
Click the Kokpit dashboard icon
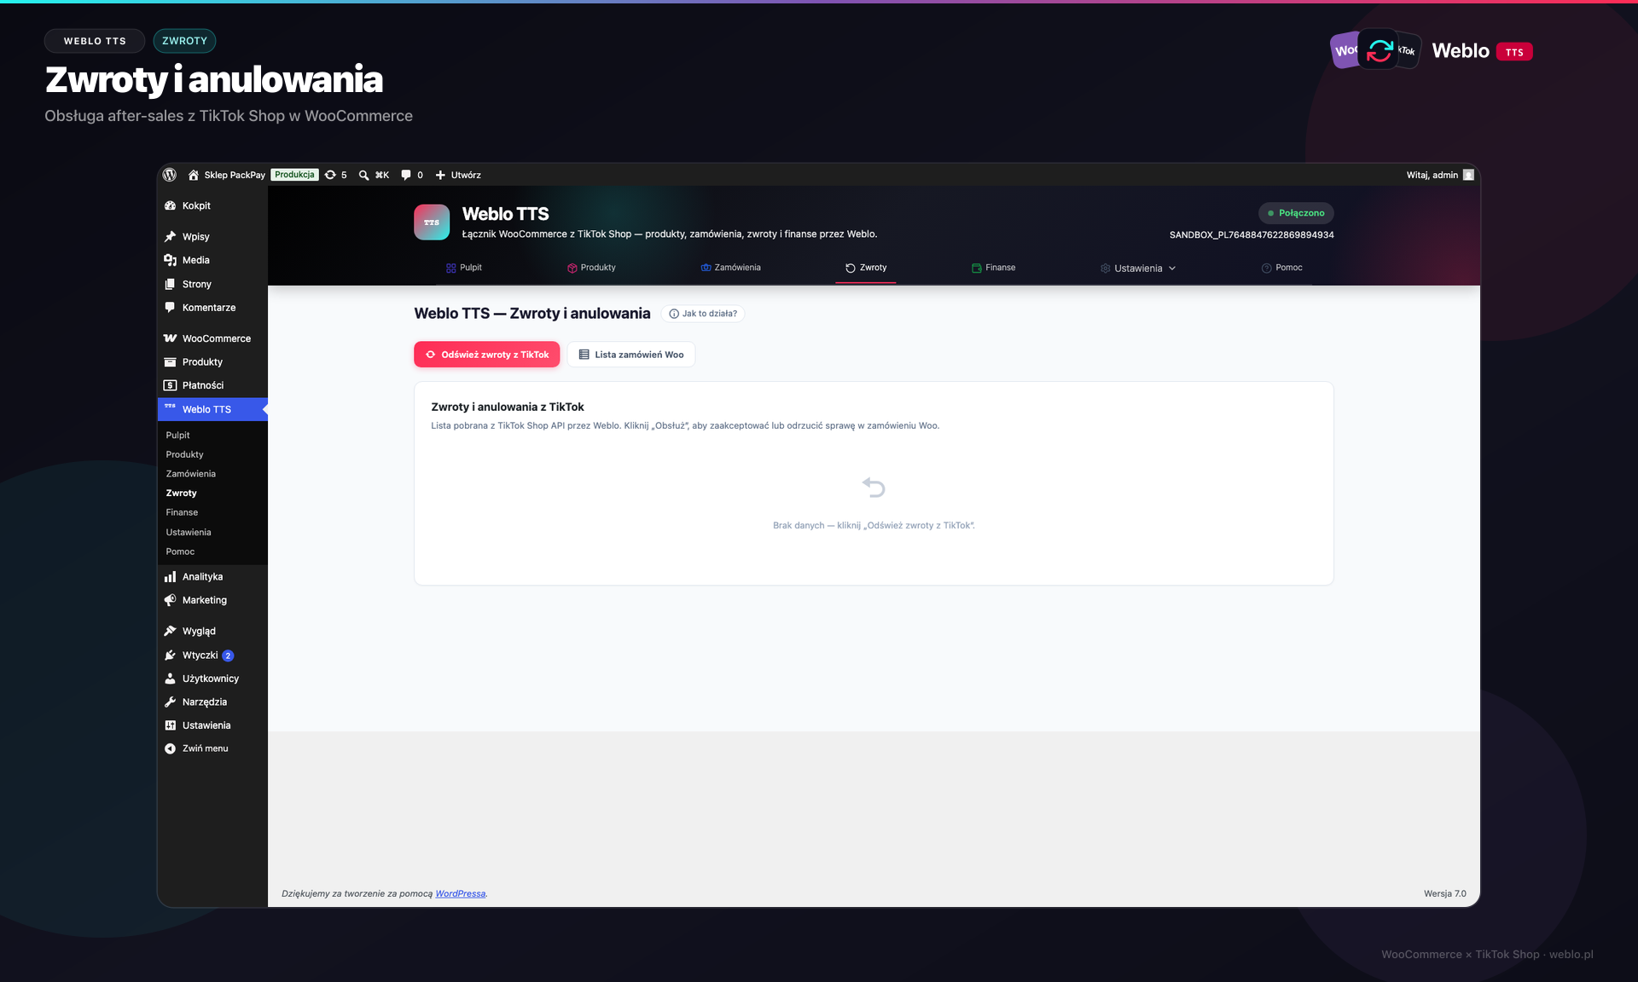[170, 205]
